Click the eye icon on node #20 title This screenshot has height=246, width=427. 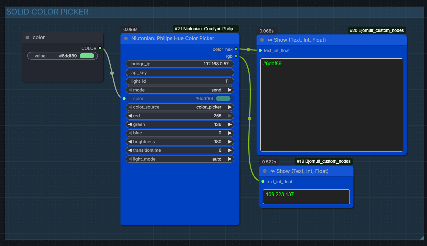click(270, 40)
